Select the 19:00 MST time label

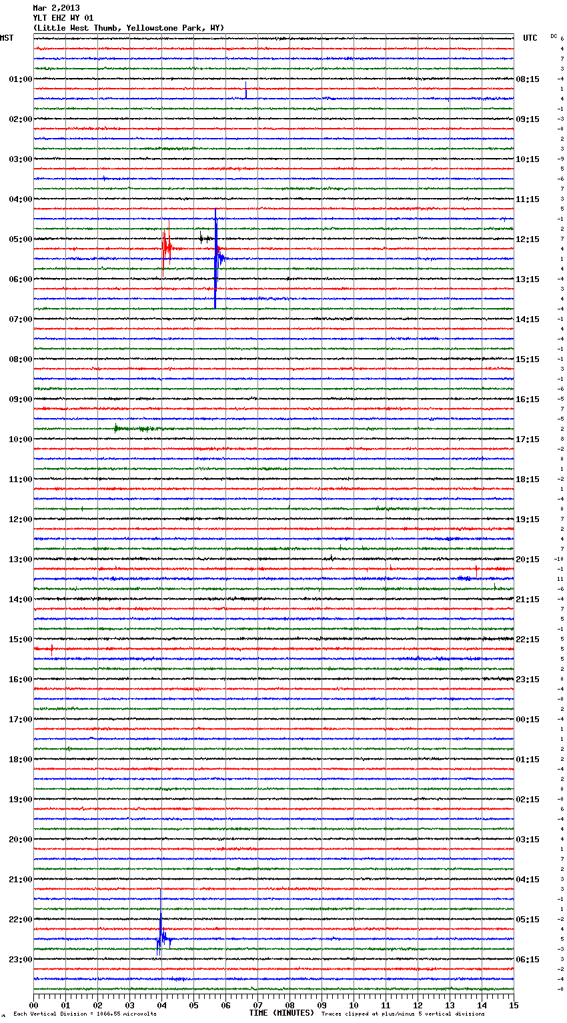coord(21,800)
